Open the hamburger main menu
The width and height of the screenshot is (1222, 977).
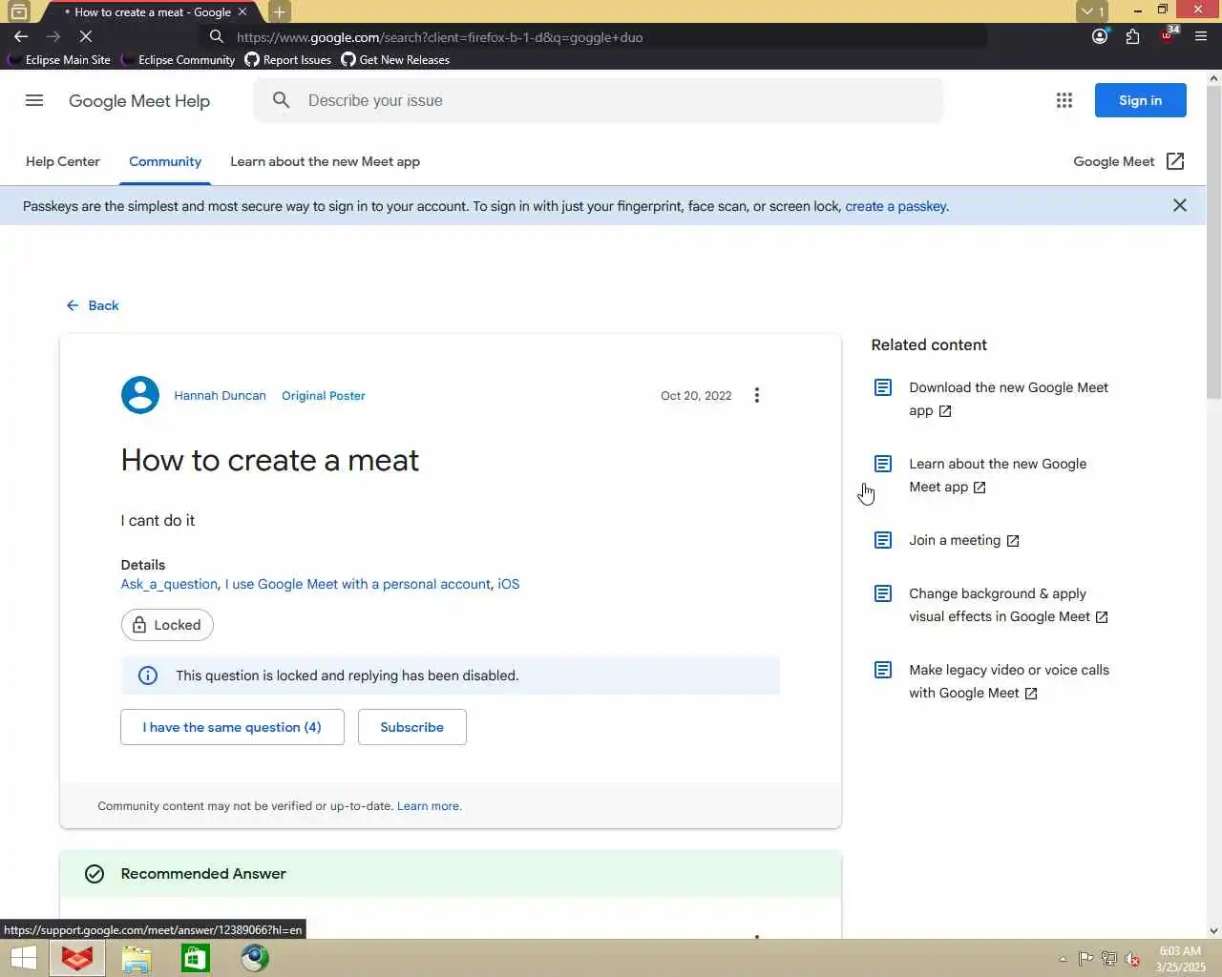coord(34,100)
